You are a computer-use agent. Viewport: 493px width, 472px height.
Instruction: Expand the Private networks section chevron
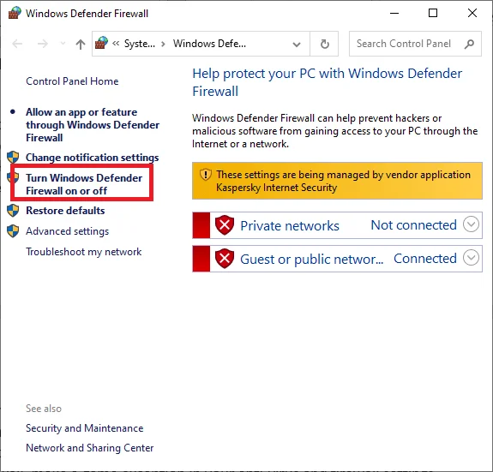[x=471, y=224]
